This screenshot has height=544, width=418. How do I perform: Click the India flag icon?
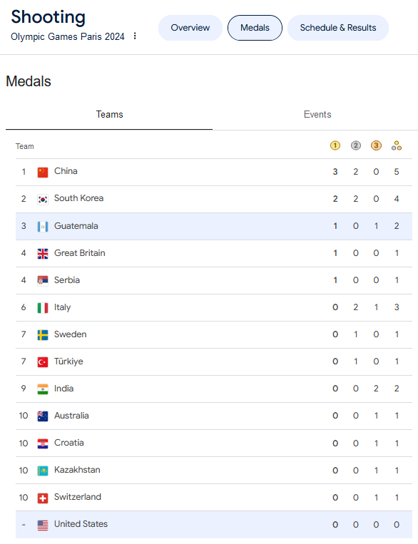(x=43, y=389)
